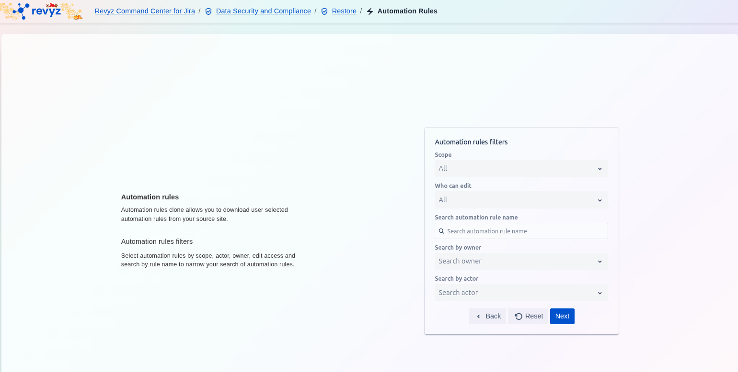This screenshot has width=738, height=372.
Task: Open the Search actor dropdown
Action: tap(521, 293)
